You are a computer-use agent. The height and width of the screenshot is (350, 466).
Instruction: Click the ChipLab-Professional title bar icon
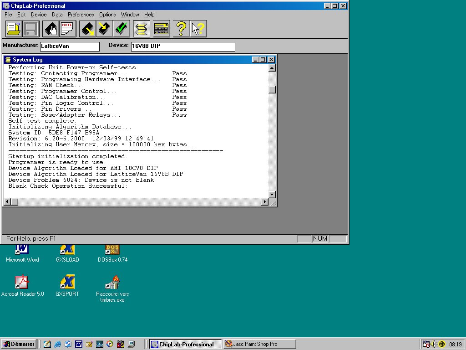[x=6, y=5]
